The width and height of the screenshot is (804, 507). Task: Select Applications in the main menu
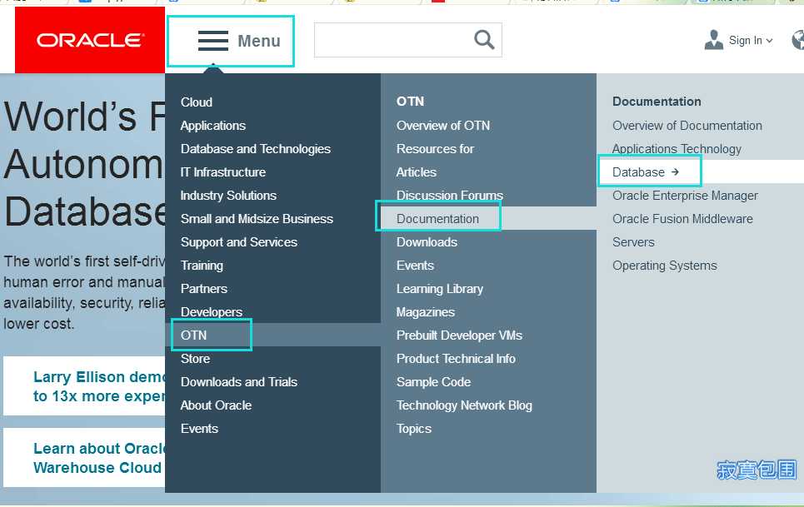click(x=212, y=126)
